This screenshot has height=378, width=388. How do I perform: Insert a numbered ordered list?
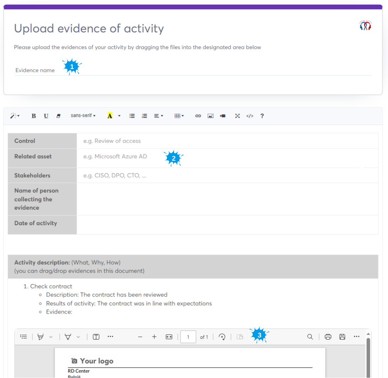(144, 116)
